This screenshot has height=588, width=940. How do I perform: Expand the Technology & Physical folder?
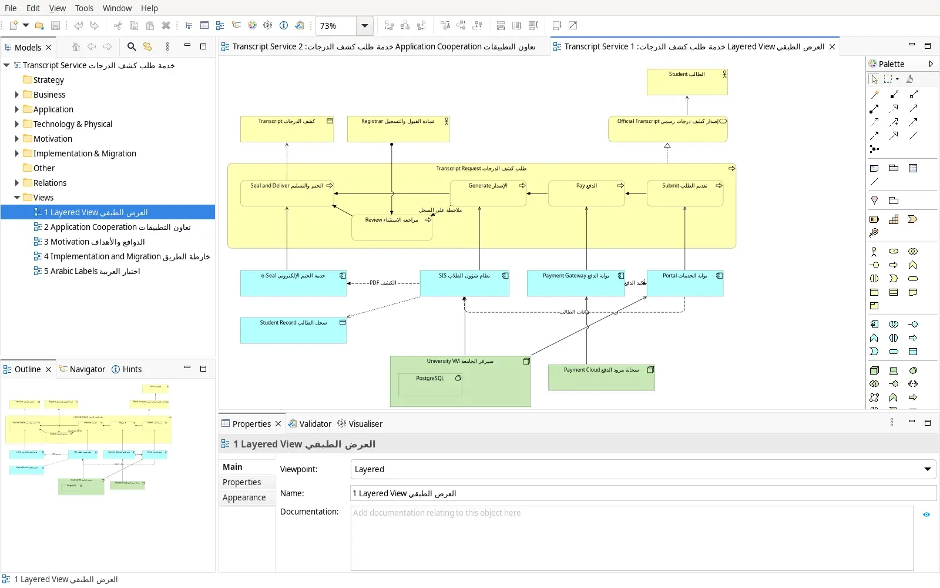16,124
